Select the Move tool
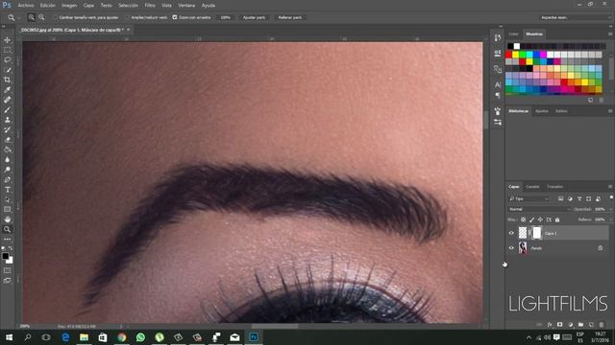615x345 pixels. (7, 40)
